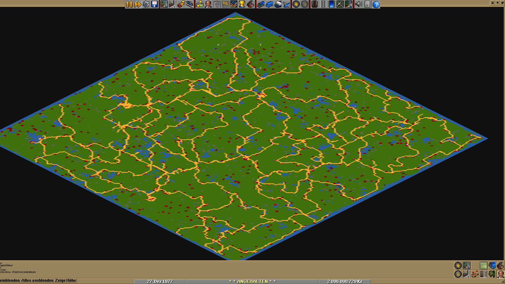505x284 pixels.
Task: Switch minimap to owner view
Action: click(501, 274)
